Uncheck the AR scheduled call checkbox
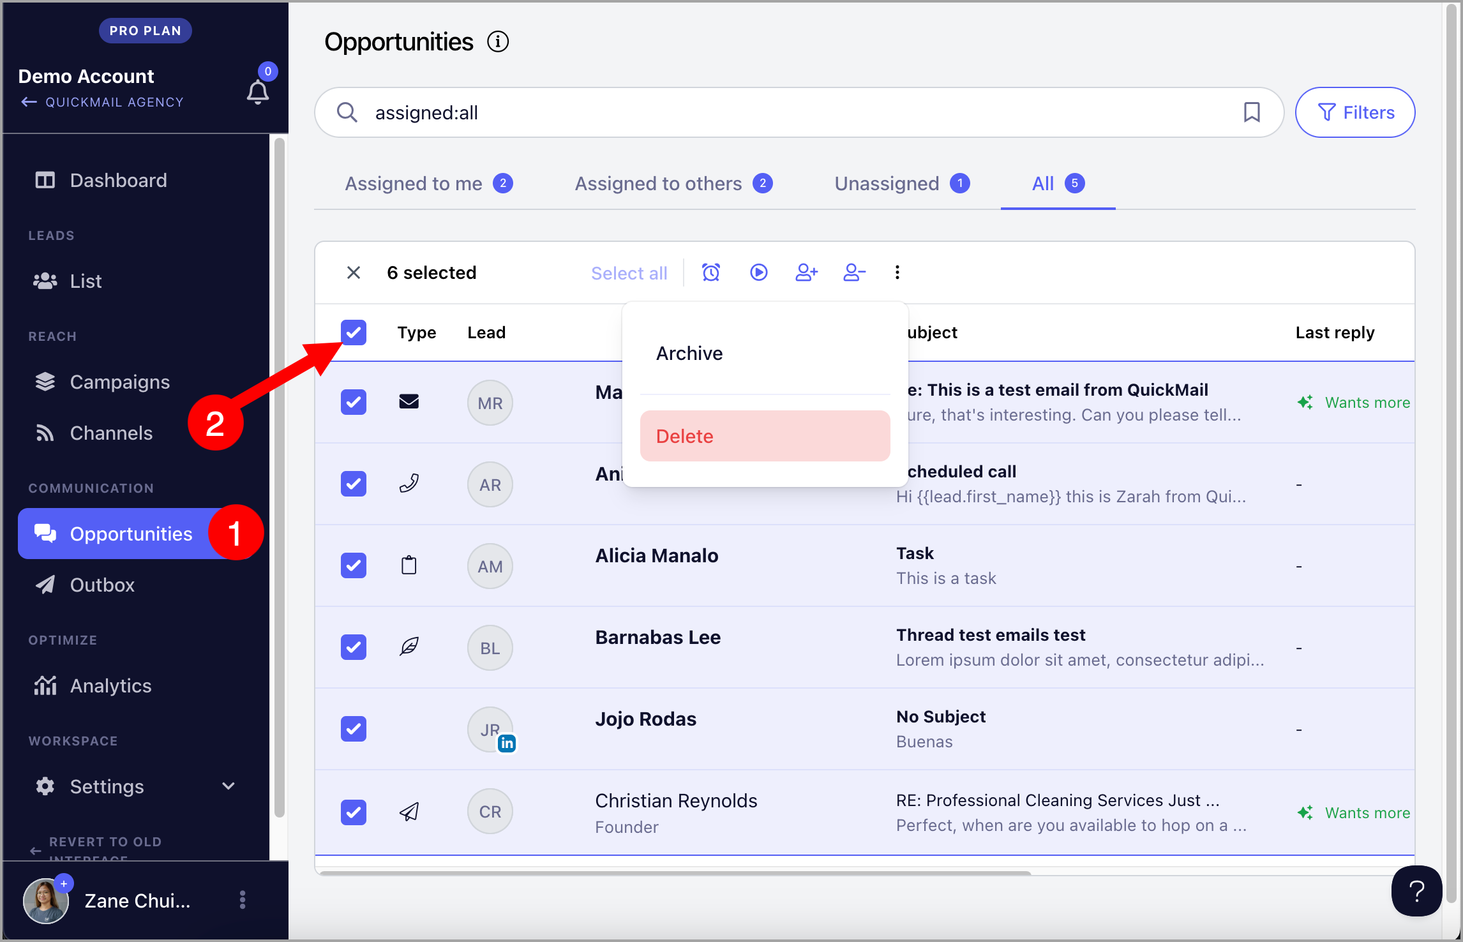This screenshot has height=942, width=1463. click(x=354, y=484)
